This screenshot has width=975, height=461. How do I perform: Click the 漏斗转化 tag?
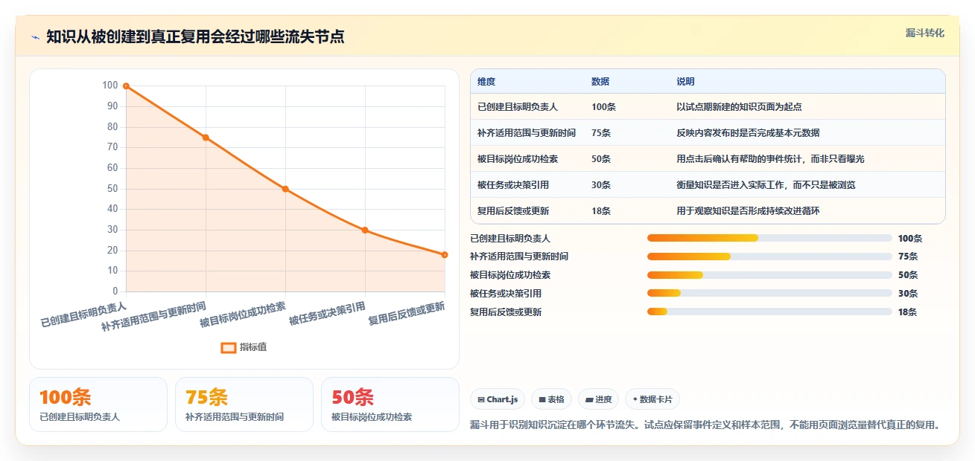click(925, 33)
